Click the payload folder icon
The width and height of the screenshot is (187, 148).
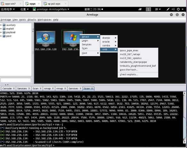[x=4, y=32]
